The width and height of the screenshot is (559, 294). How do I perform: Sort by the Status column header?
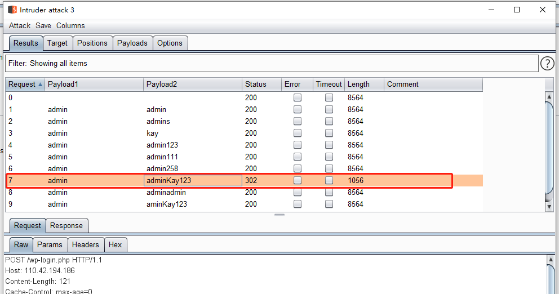(x=261, y=84)
